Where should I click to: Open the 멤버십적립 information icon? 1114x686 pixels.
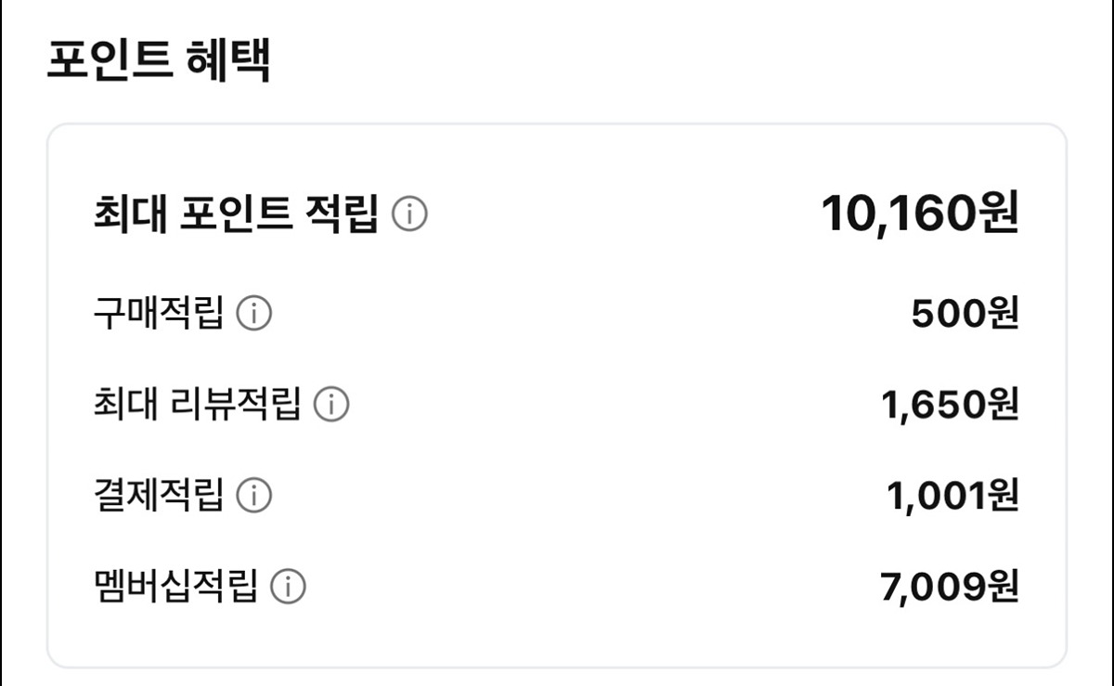coord(288,587)
